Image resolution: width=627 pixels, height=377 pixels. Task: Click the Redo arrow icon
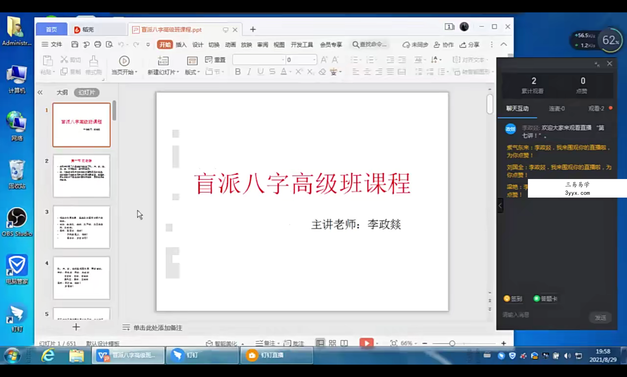pyautogui.click(x=136, y=44)
